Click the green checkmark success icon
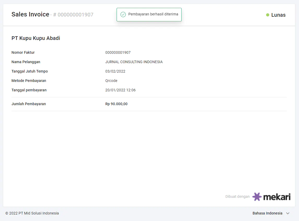Image resolution: width=299 pixels, height=221 pixels. (123, 14)
